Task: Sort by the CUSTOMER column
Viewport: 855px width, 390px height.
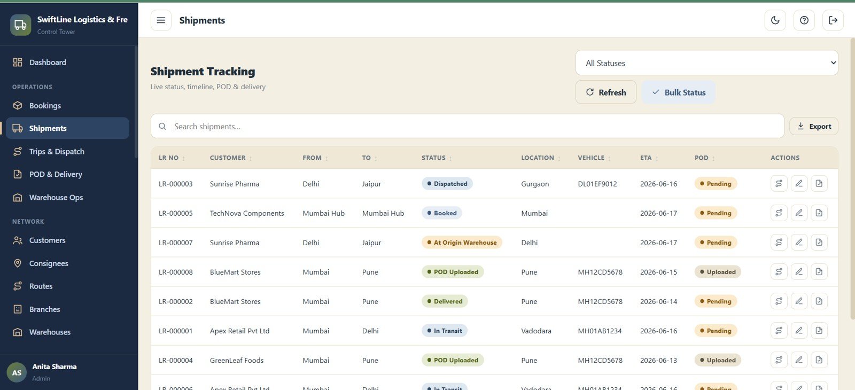Action: point(231,158)
